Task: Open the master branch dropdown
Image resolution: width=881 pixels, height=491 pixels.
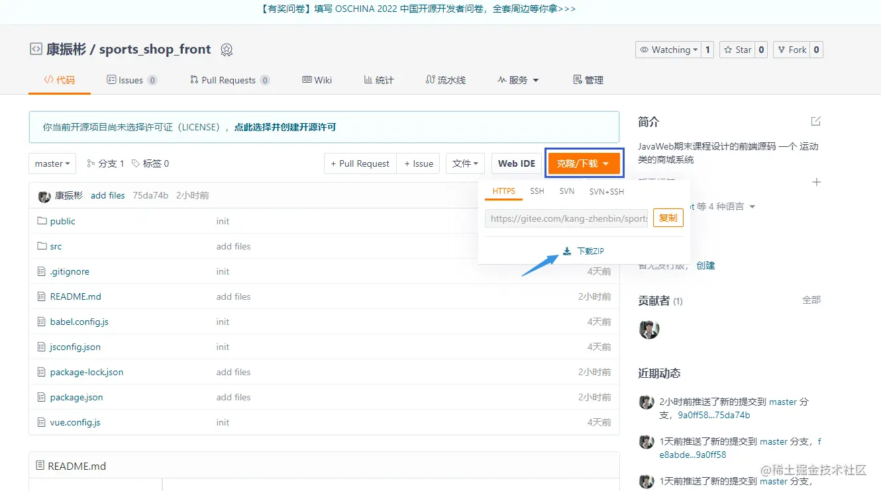Action: [52, 163]
